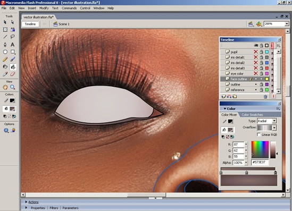Click Delete Layer trash icon
The height and width of the screenshot is (211, 292).
click(x=265, y=96)
